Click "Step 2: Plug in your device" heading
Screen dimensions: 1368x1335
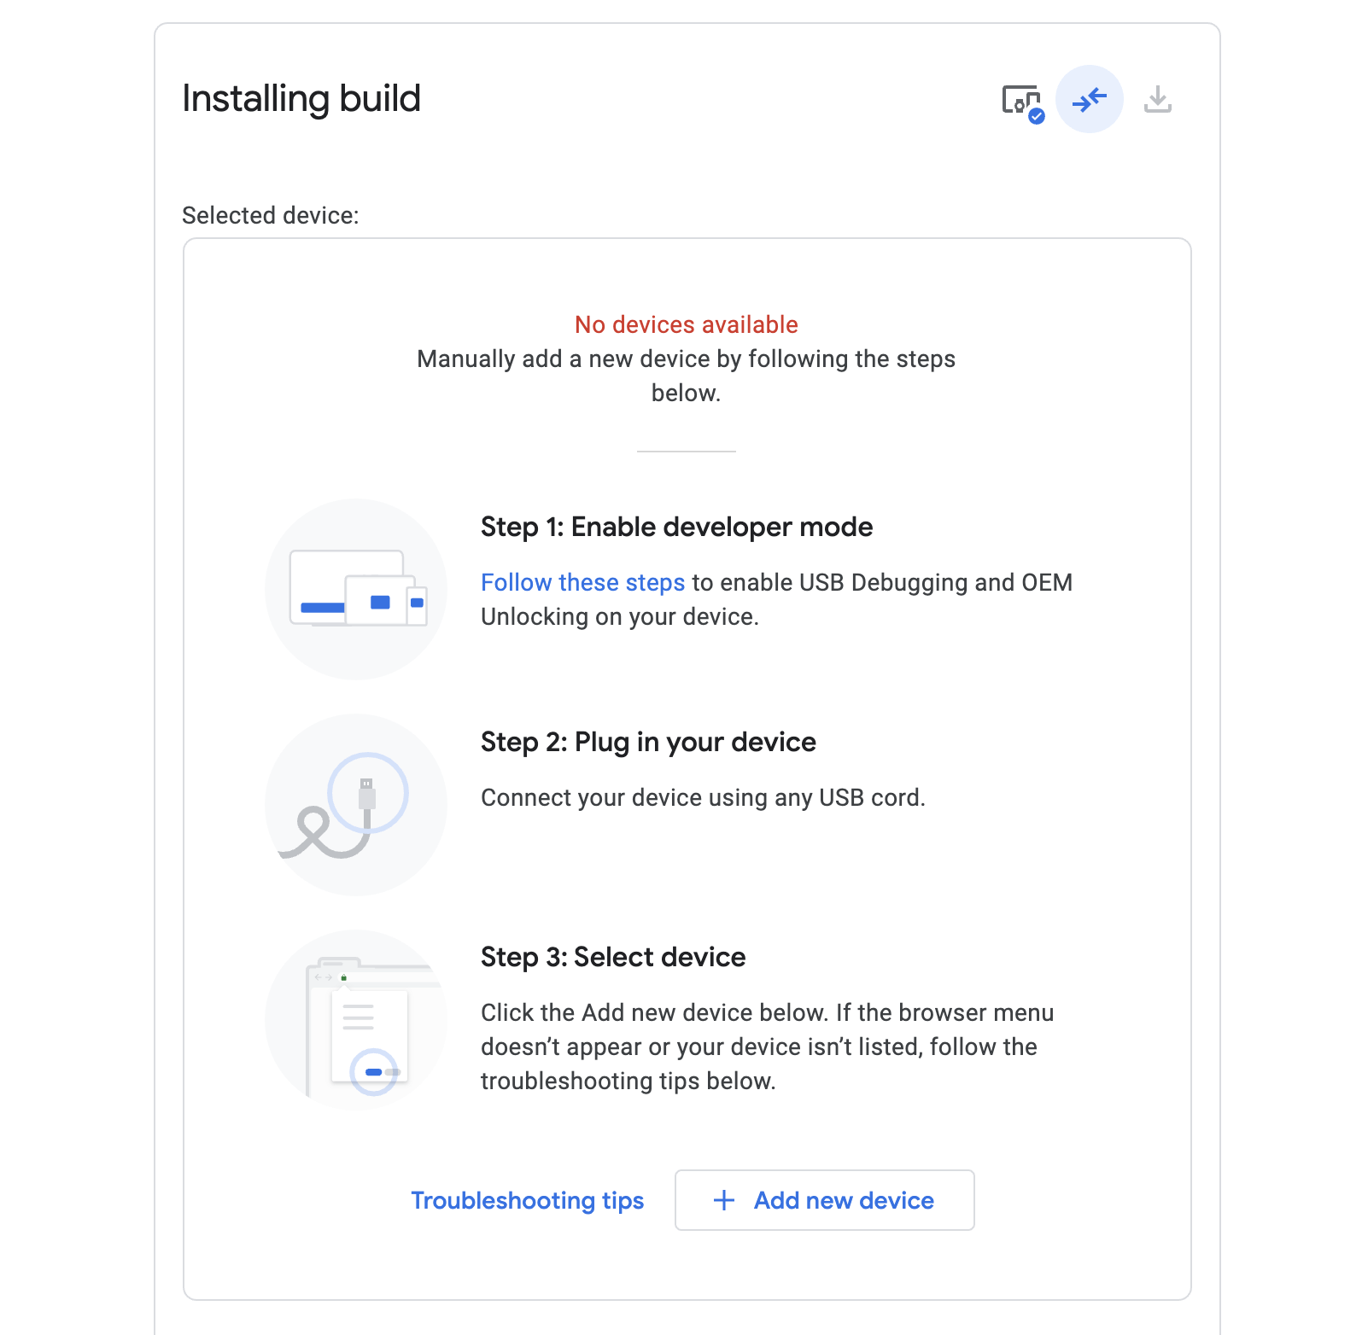coord(648,742)
